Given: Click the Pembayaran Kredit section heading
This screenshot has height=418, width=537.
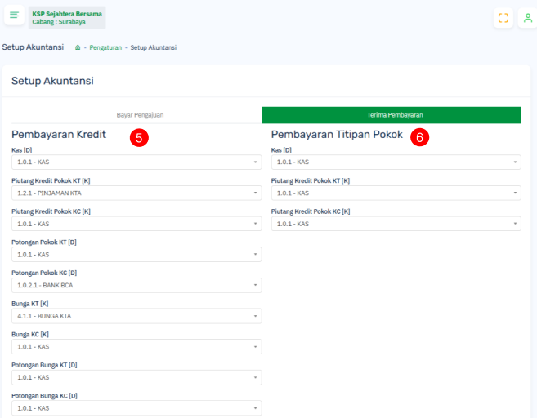Looking at the screenshot, I should point(59,135).
